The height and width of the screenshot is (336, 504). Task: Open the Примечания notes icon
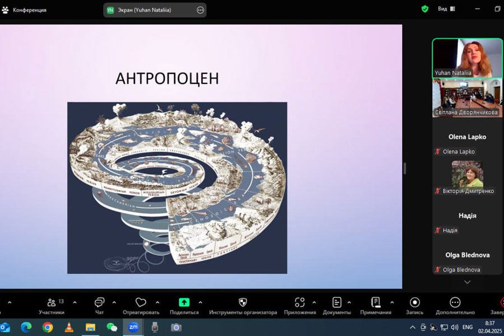click(x=375, y=302)
